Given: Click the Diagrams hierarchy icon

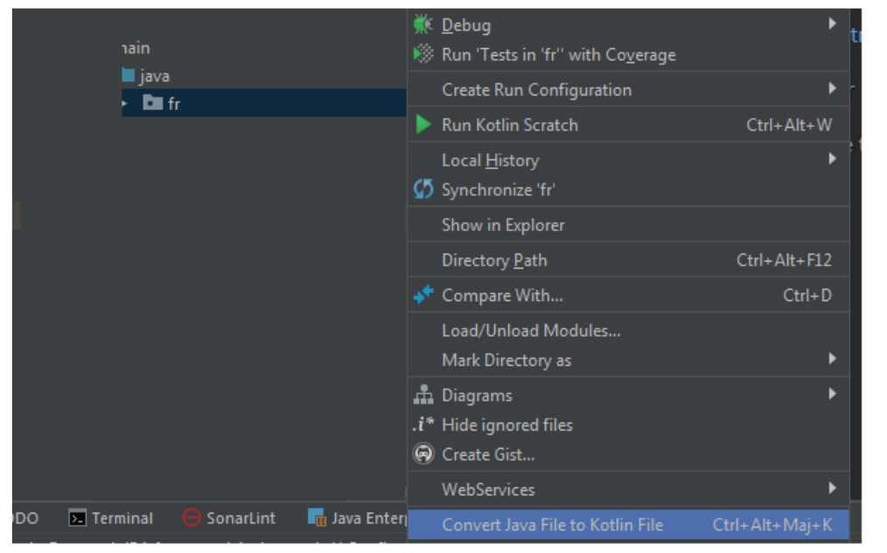Looking at the screenshot, I should [x=423, y=395].
